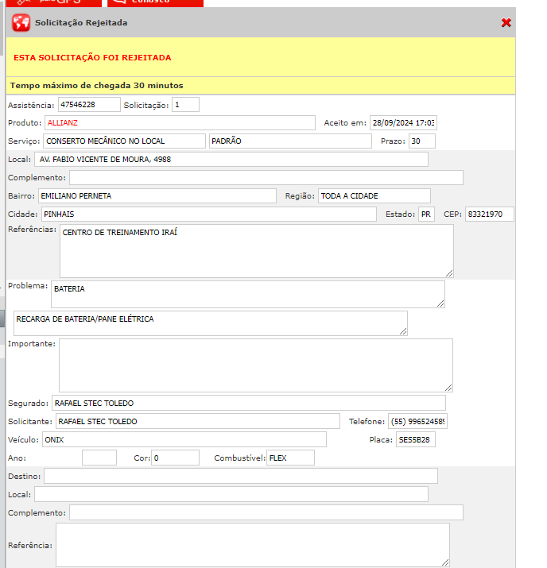Click inside the Referências text area
Screen dimensions: 547x568
click(256, 251)
